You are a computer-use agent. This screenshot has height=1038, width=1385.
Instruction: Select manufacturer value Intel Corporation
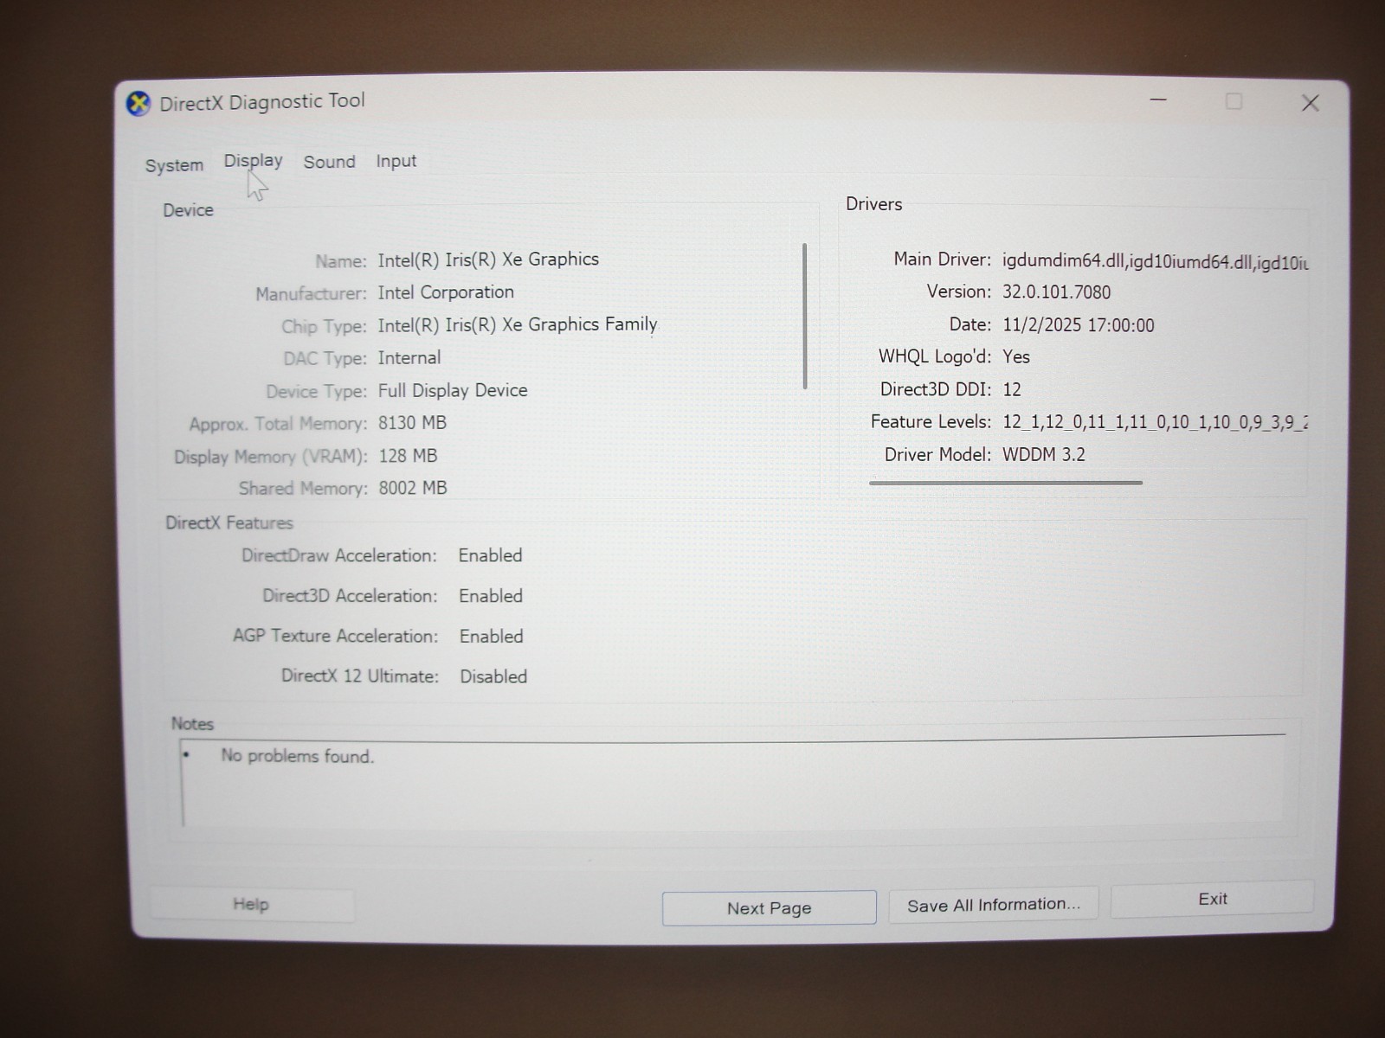(446, 292)
